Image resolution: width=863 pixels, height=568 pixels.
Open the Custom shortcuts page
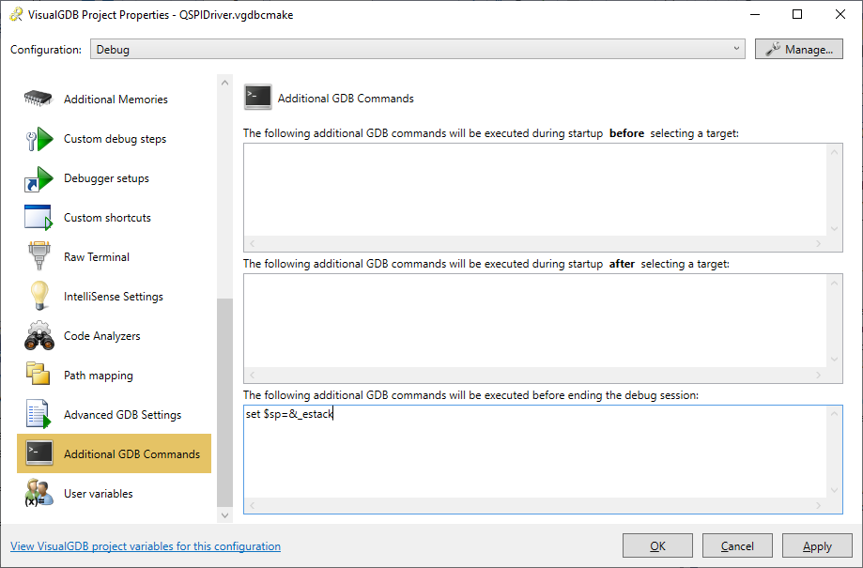click(114, 218)
